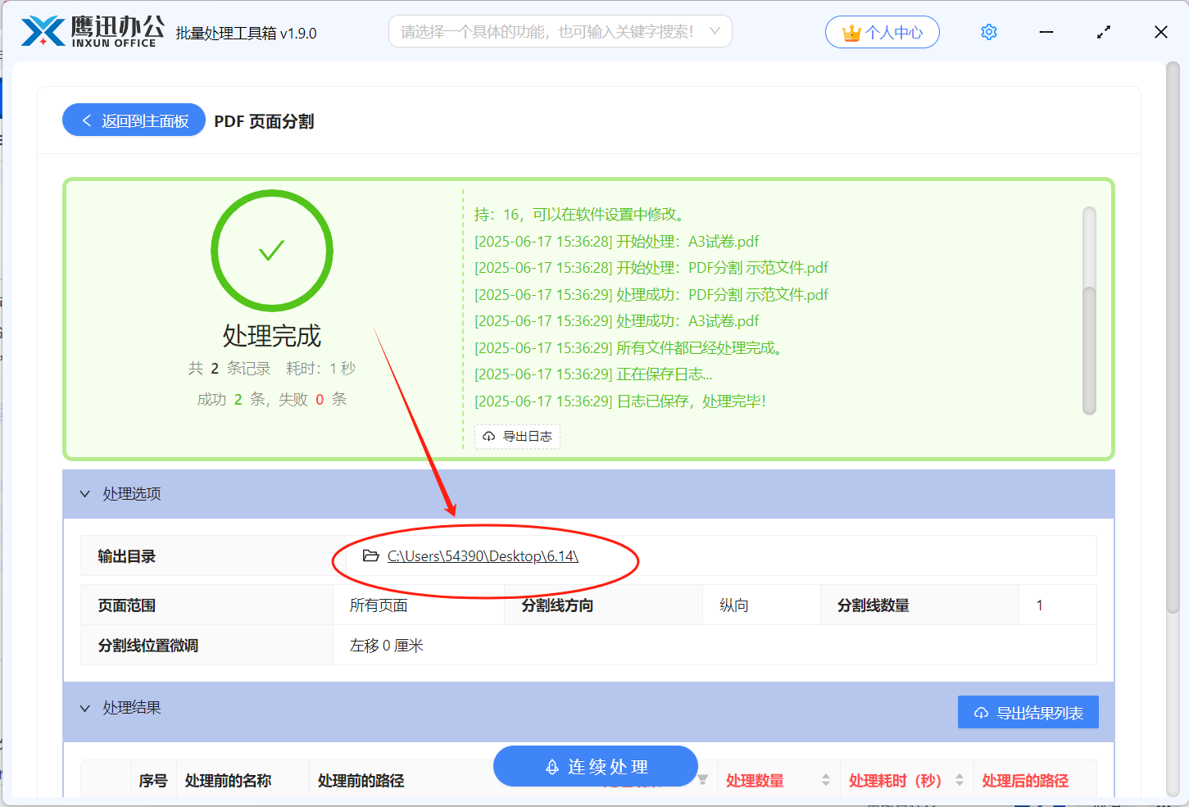This screenshot has height=807, width=1189.
Task: Click the 连续处理 button
Action: click(x=595, y=766)
